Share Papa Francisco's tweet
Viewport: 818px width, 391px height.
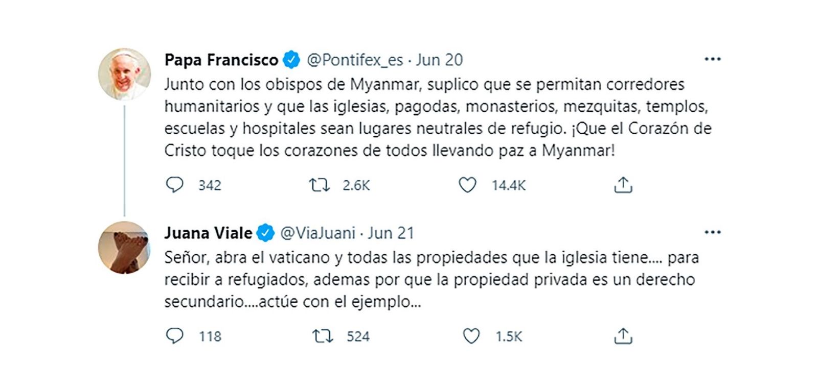(623, 185)
